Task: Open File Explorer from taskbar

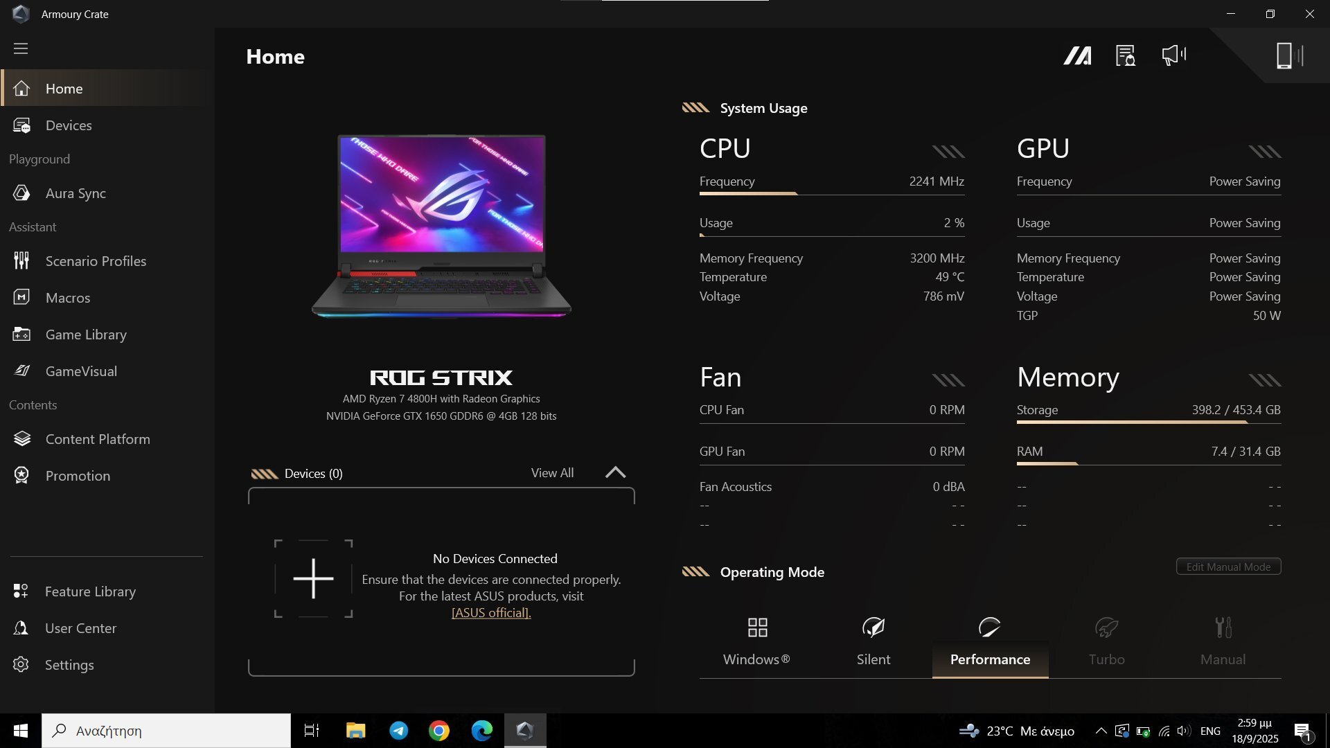Action: coord(355,731)
